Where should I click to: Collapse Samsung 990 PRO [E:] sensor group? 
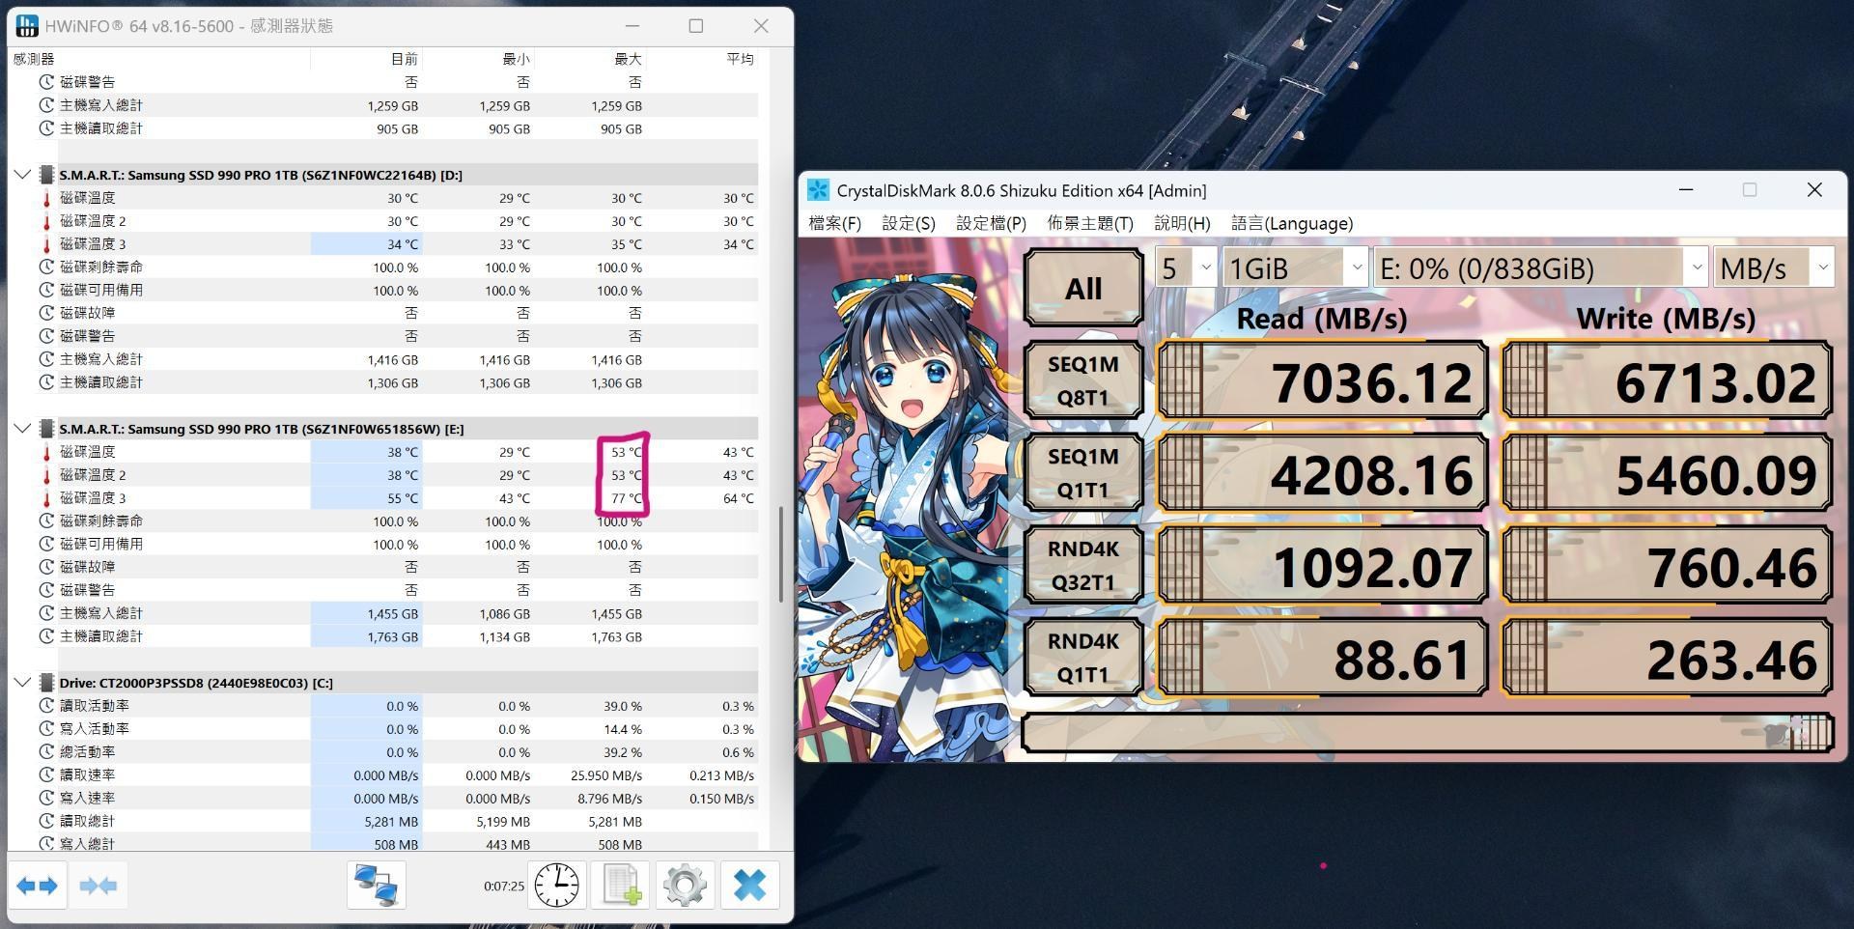(22, 429)
